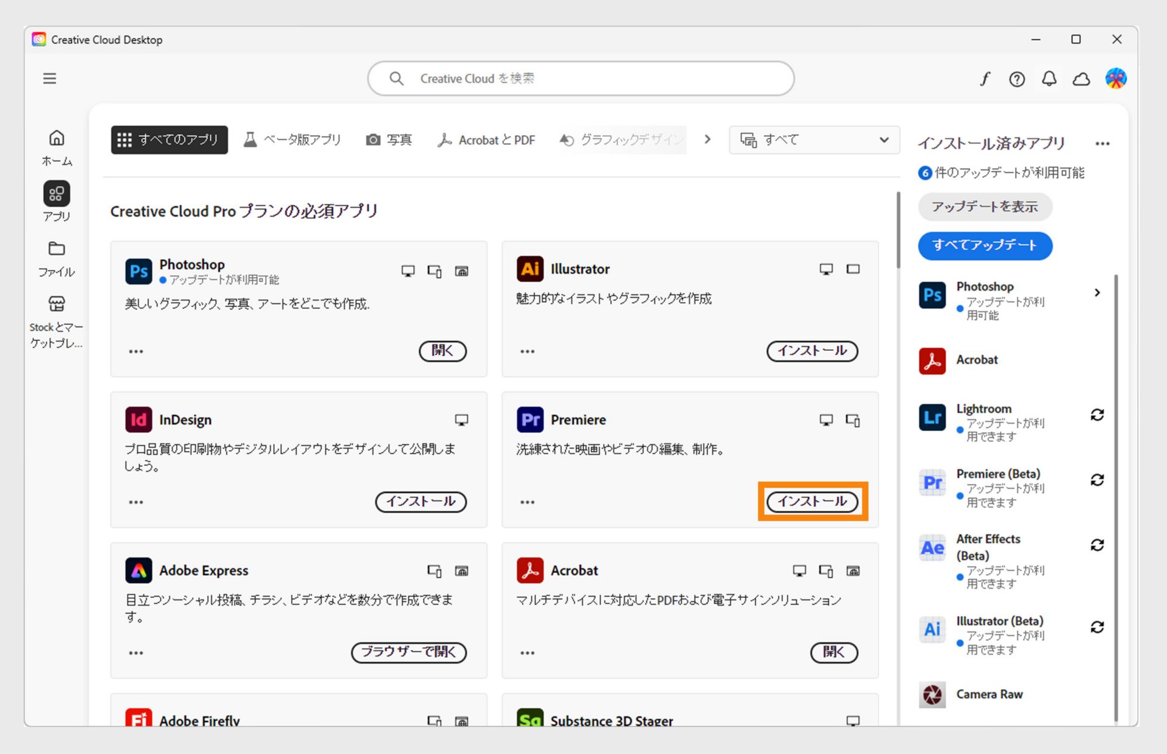Click After Effects (Beta) icon
Screen dimensions: 1167x754
tap(932, 547)
